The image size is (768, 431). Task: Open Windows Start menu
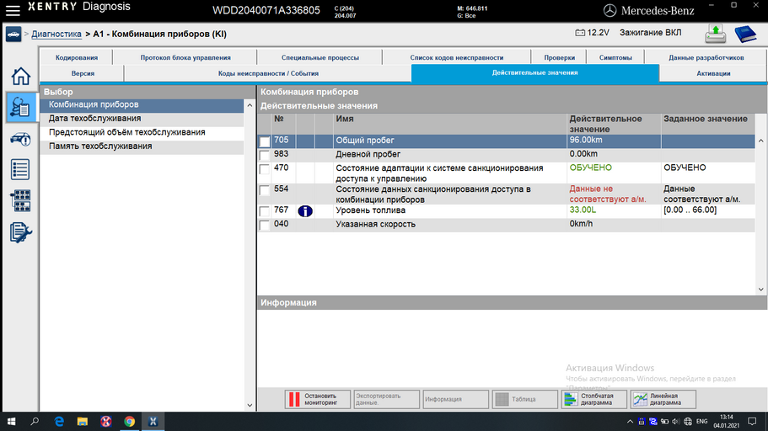pos(11,421)
